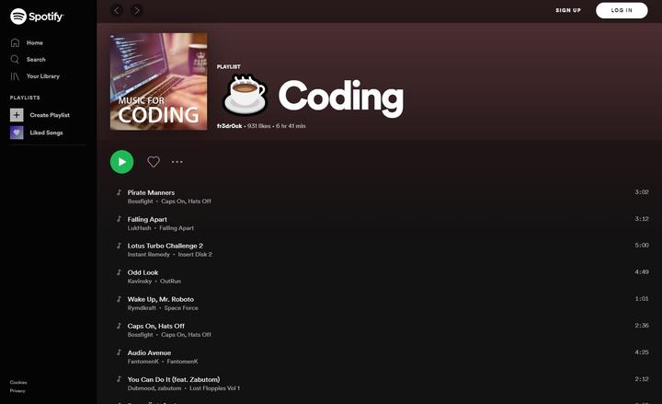Click the LOG IN button
Screen dimensions: 662x404
tap(622, 10)
